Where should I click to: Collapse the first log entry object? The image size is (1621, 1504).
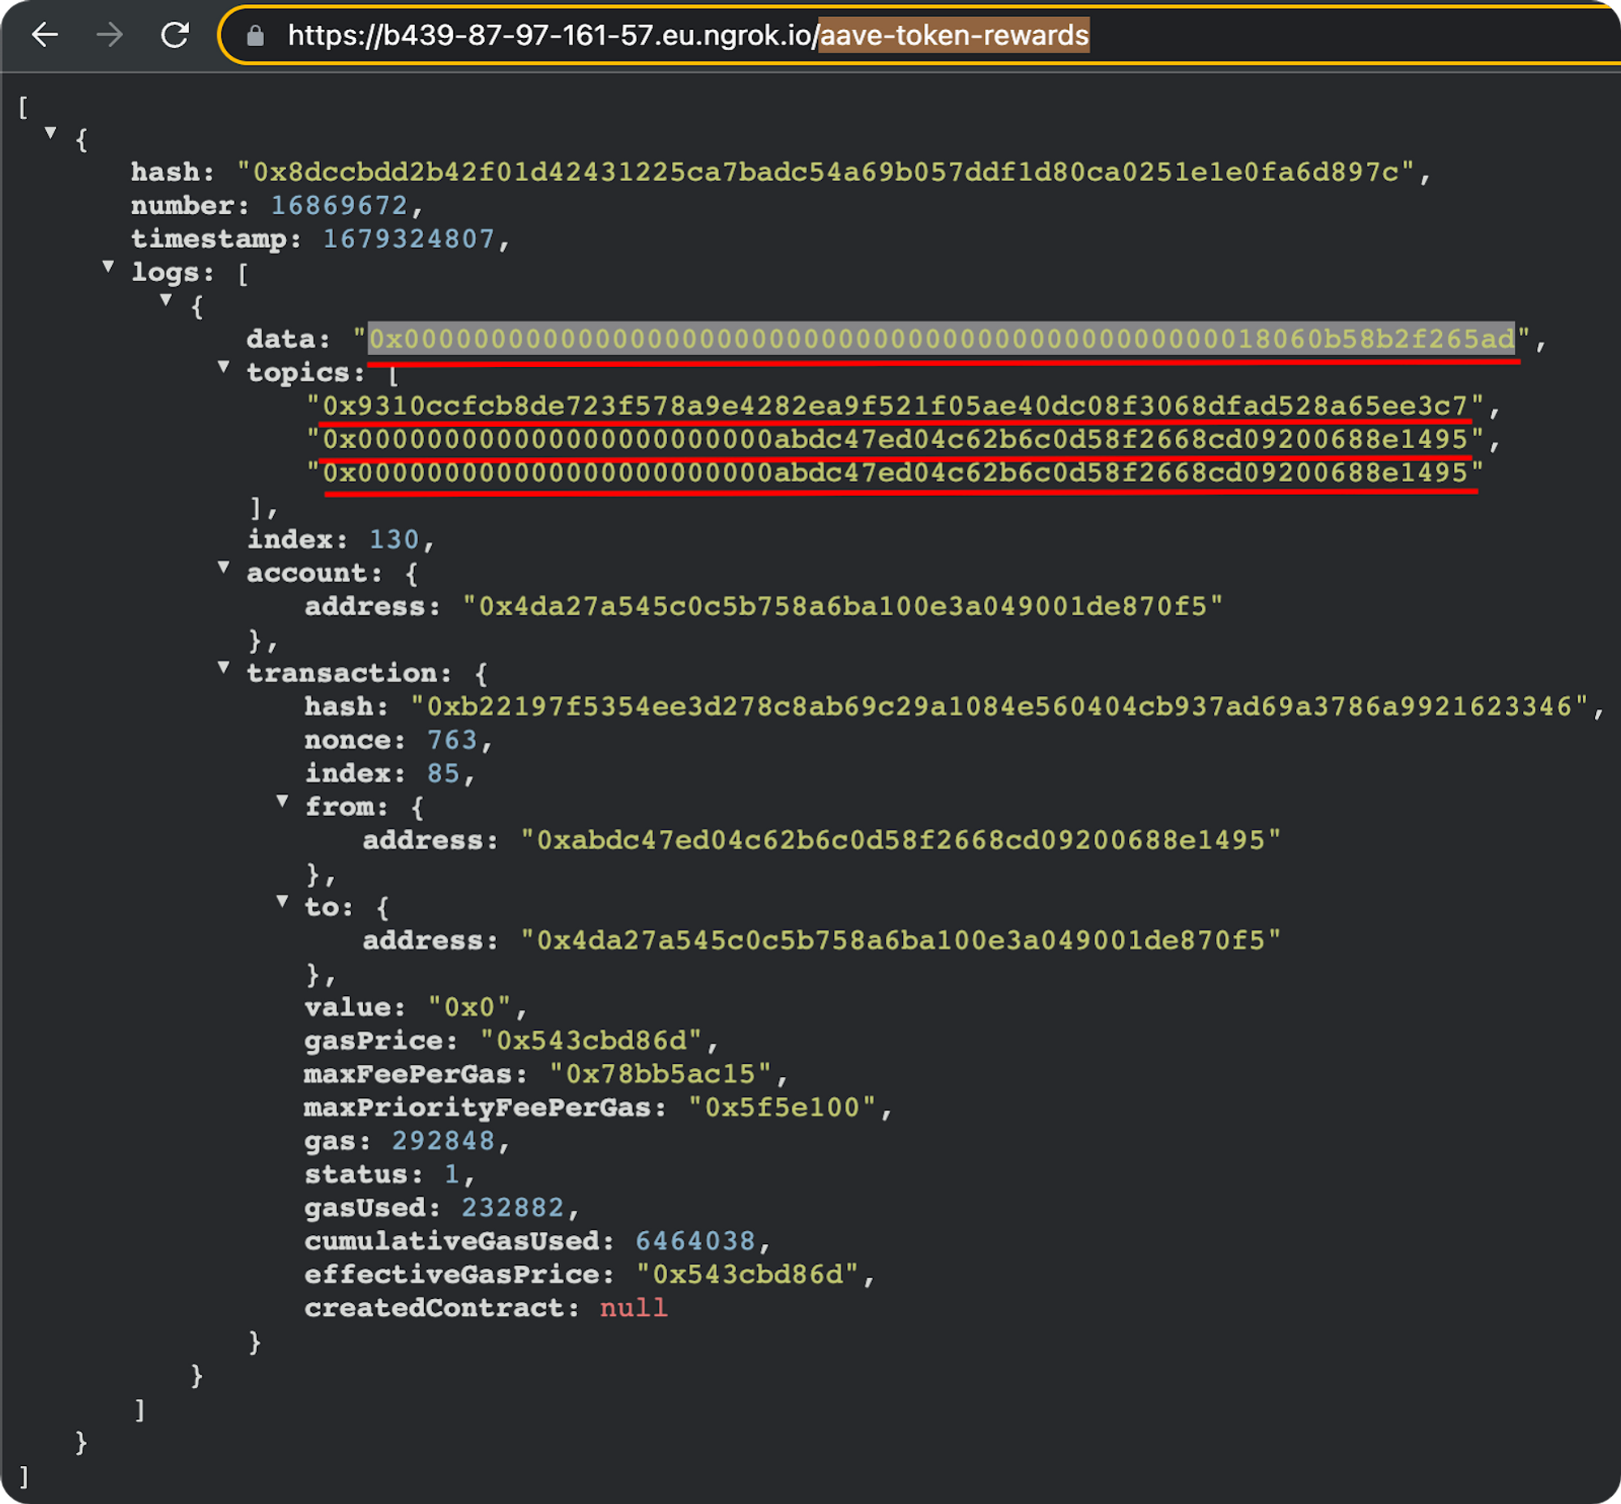pyautogui.click(x=166, y=300)
